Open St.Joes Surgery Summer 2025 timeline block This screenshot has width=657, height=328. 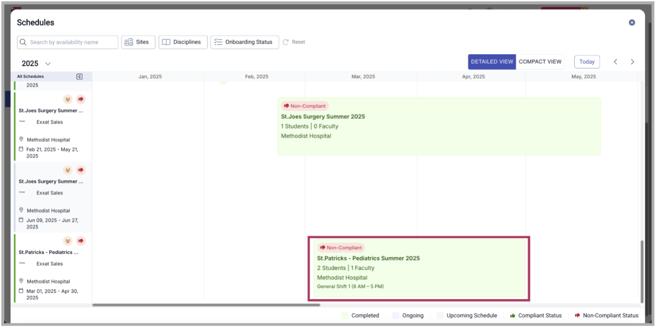pyautogui.click(x=439, y=127)
